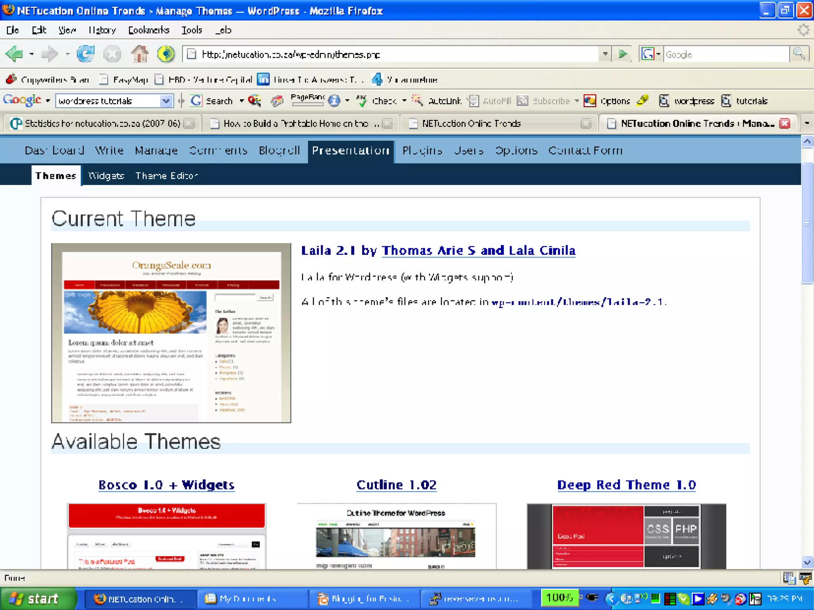Close the NETucation Manage Themes tab

(x=785, y=124)
